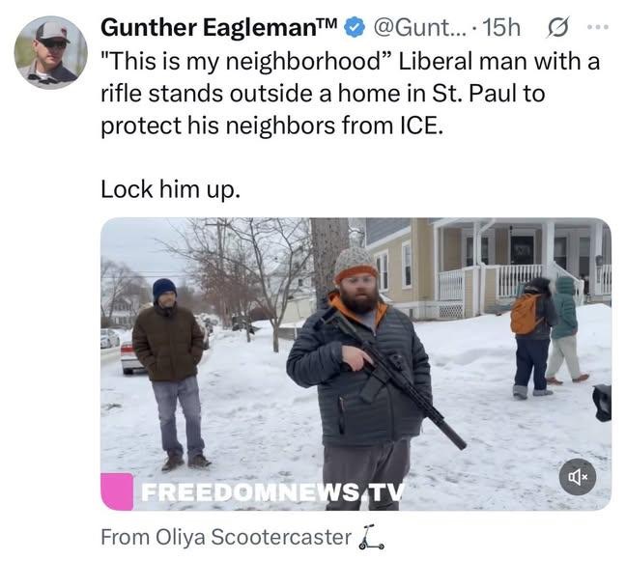
Task: Open Gunther Eagleman's profile avatar
Action: (50, 52)
